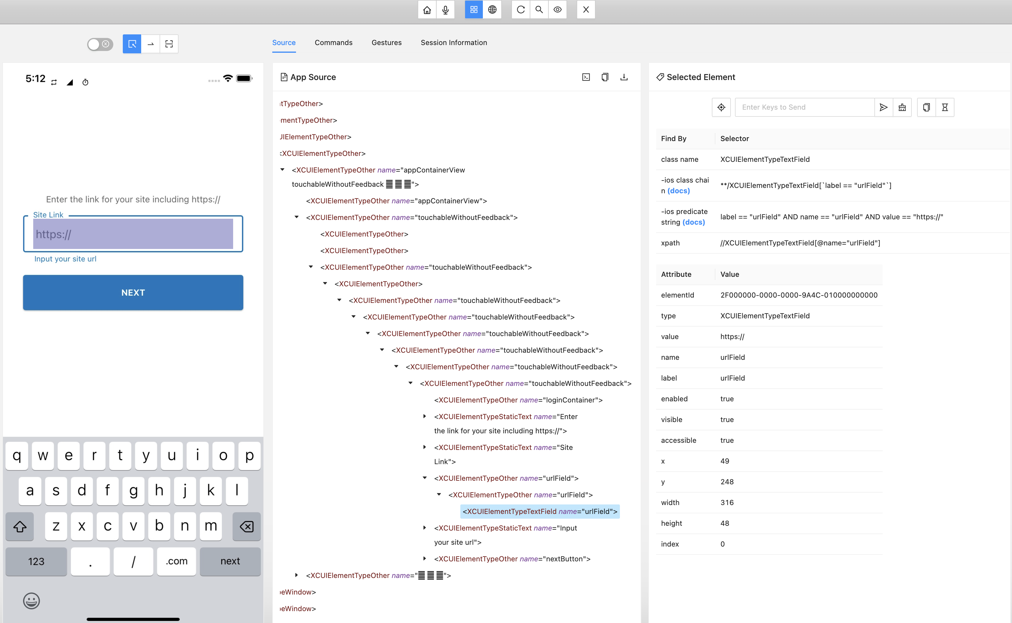Collapse the urlField element node
The height and width of the screenshot is (623, 1012).
coord(425,478)
